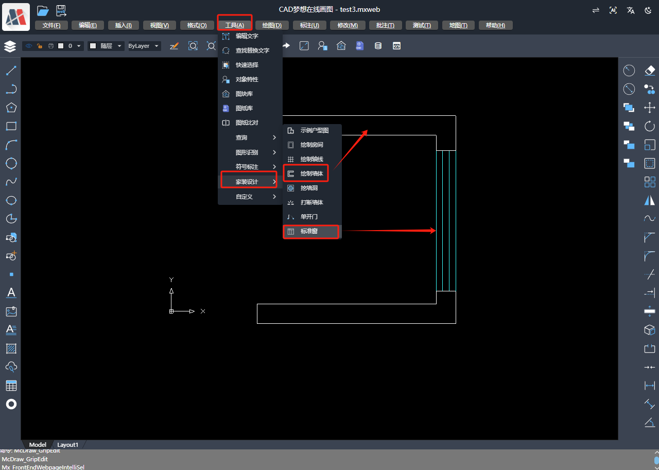Expand the 图形识别 submenu
Viewport: 659px width, 470px height.
tap(250, 152)
